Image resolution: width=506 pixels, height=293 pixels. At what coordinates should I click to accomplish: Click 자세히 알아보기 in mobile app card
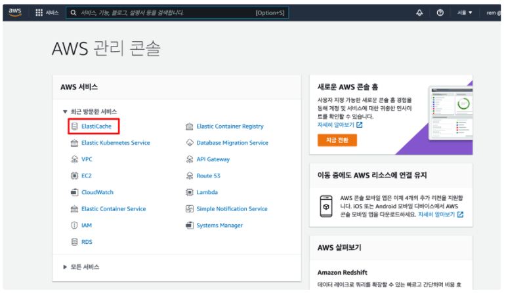point(436,214)
